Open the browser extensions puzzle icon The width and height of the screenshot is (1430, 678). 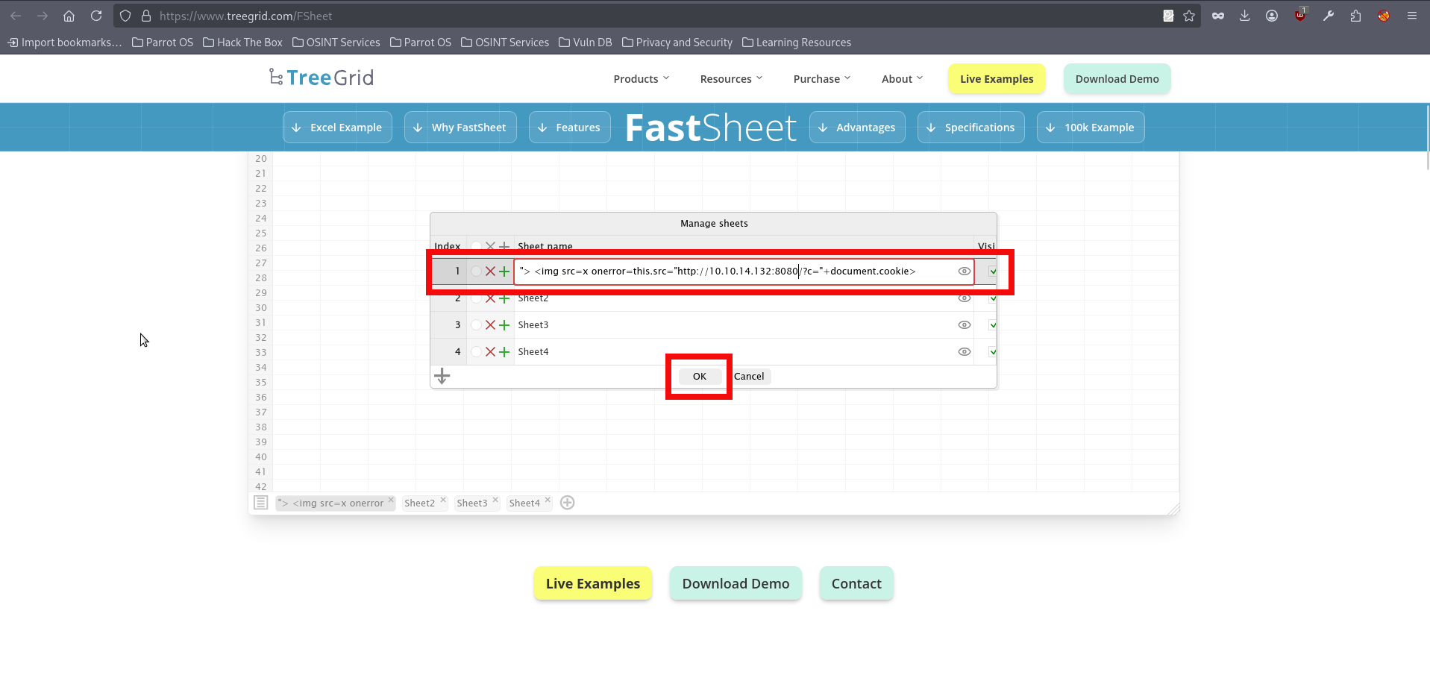click(x=1355, y=15)
